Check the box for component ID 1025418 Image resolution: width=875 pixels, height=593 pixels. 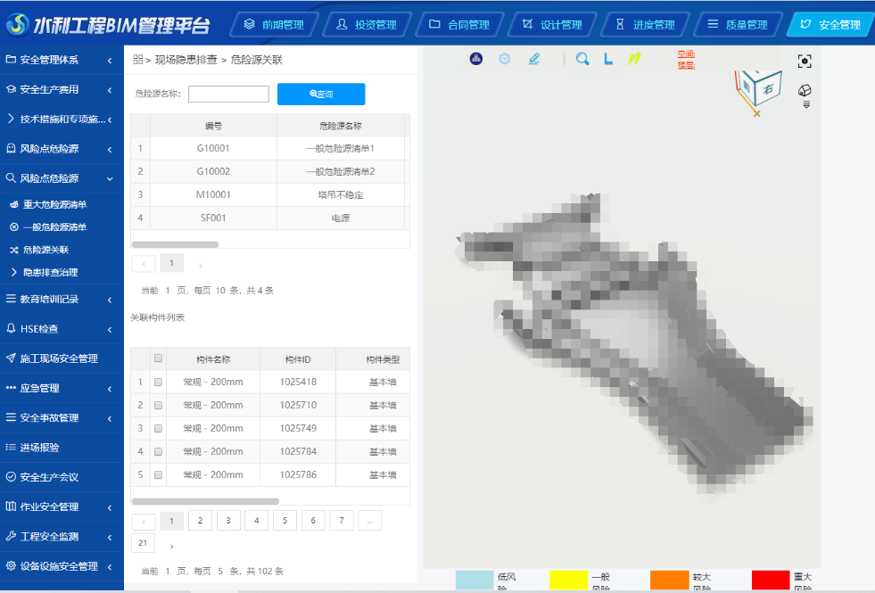tap(158, 382)
